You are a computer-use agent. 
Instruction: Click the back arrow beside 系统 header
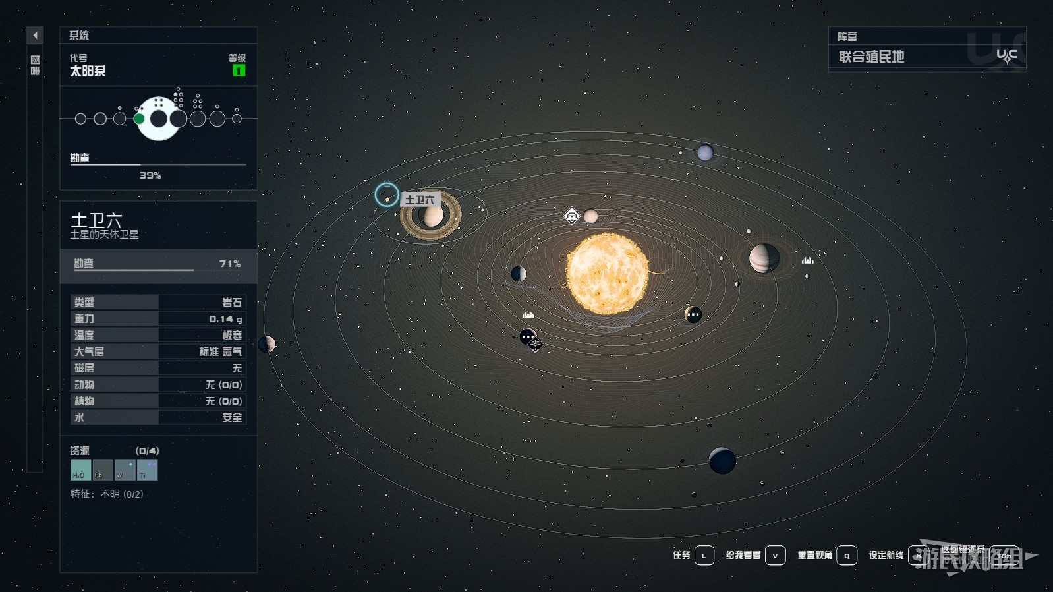pyautogui.click(x=35, y=35)
